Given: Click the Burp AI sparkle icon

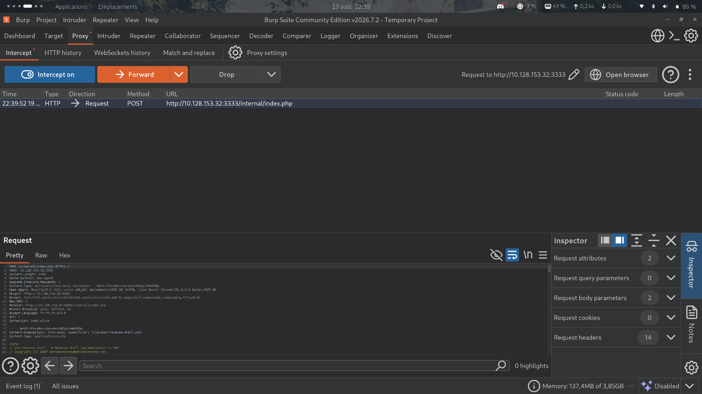Looking at the screenshot, I should (x=646, y=386).
